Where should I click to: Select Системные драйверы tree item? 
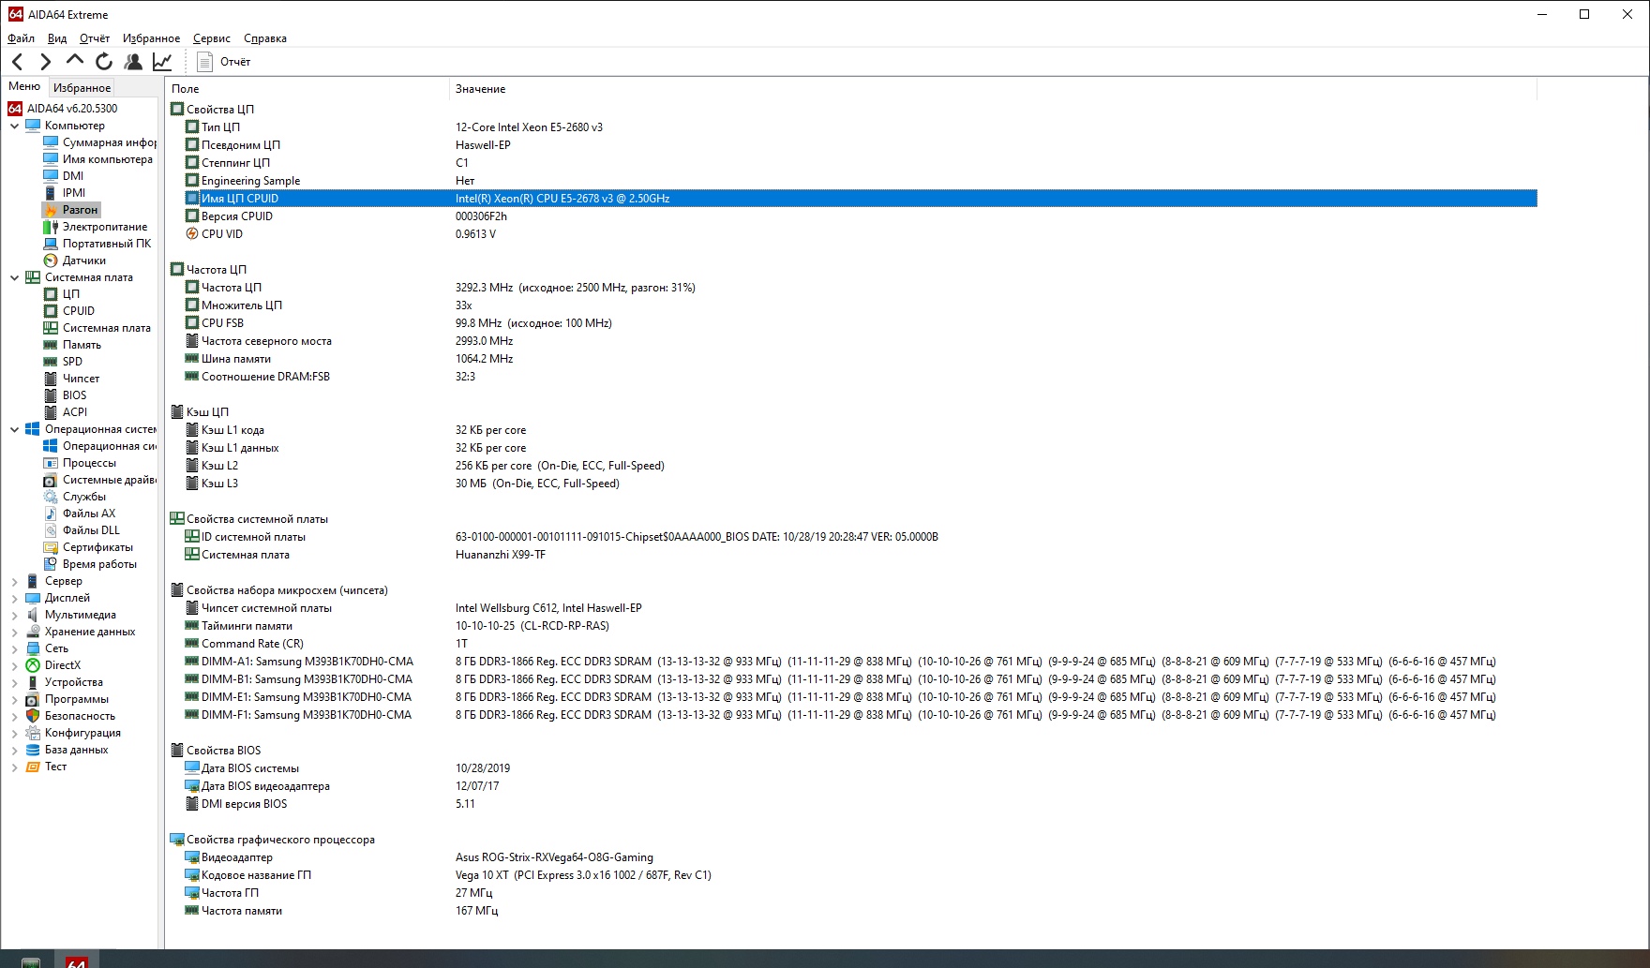point(99,480)
